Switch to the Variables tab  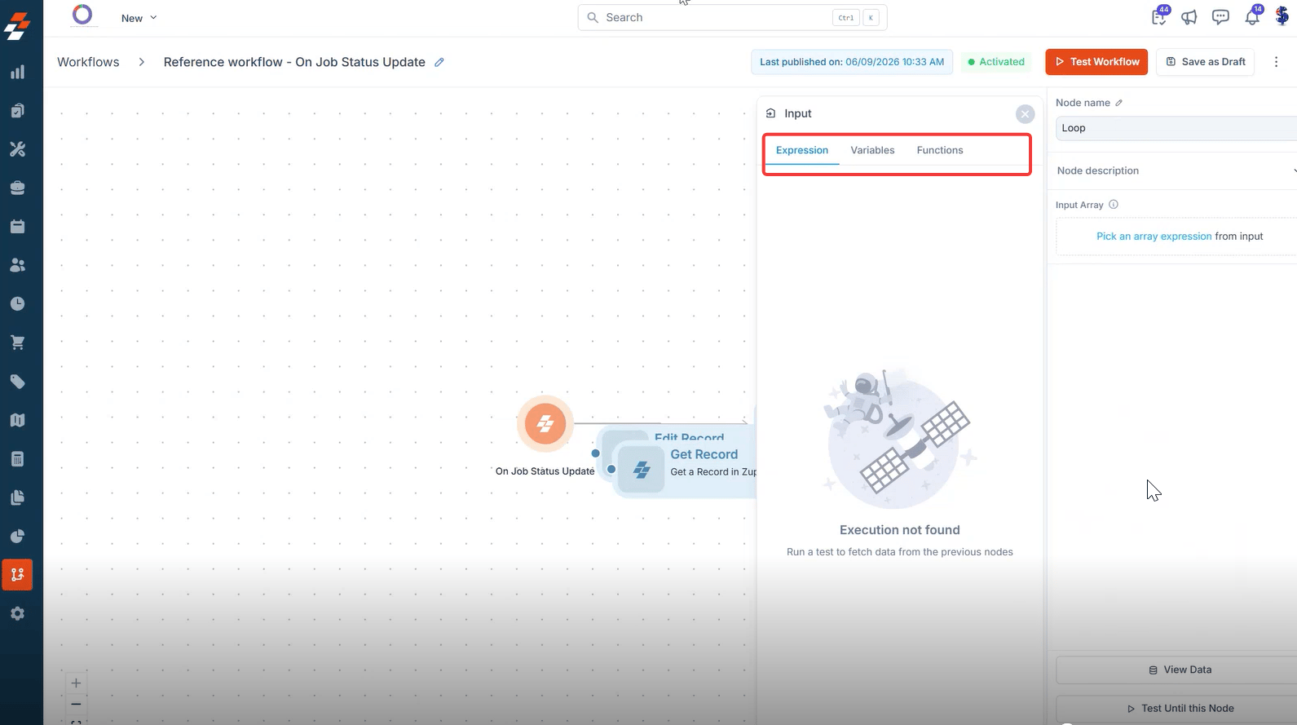872,150
